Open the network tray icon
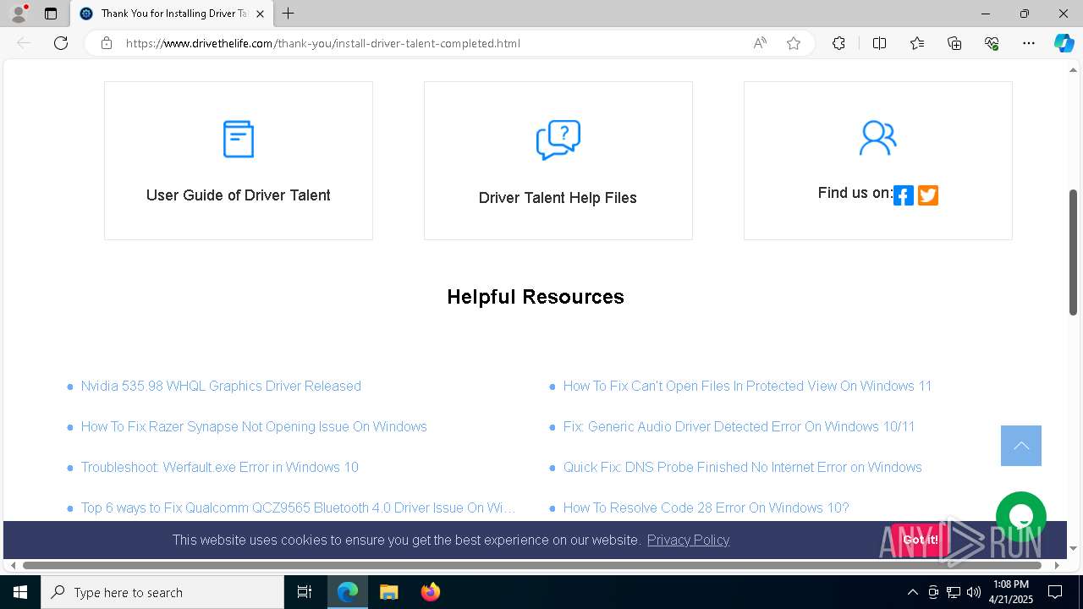Image resolution: width=1083 pixels, height=609 pixels. (x=954, y=592)
